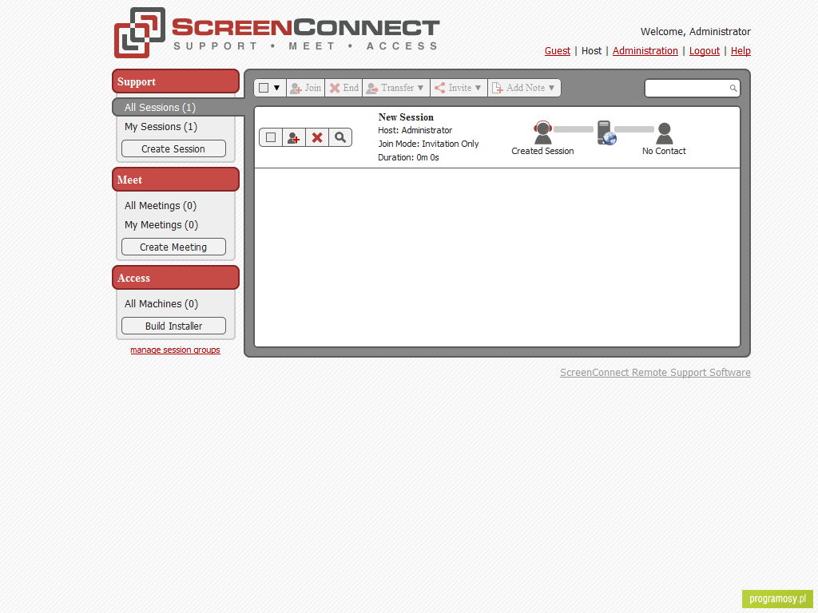Image resolution: width=818 pixels, height=613 pixels.
Task: Click the ScreenConnect logo
Action: pos(276,32)
